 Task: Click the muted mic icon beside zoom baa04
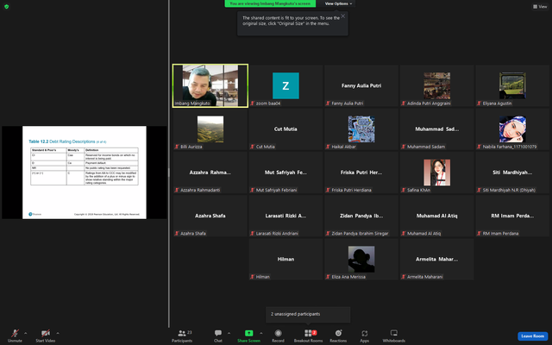coord(253,103)
